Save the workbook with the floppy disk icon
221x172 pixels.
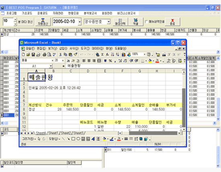pyautogui.click(x=33, y=54)
